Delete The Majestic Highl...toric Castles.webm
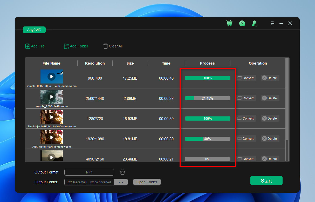This screenshot has height=202, width=315. pos(270,118)
